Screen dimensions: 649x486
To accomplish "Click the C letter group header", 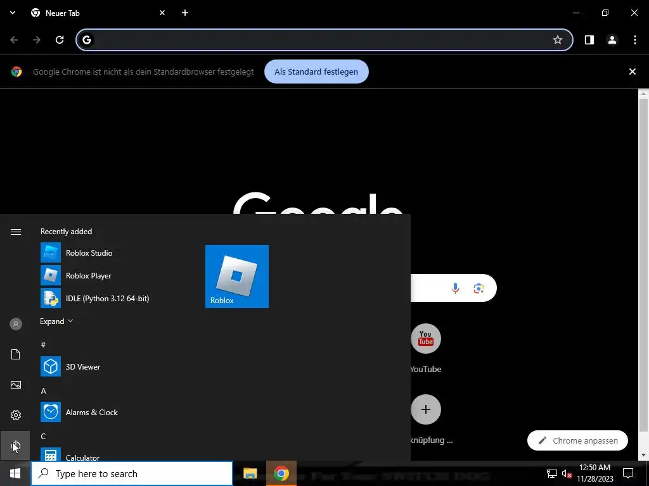I will click(x=43, y=437).
